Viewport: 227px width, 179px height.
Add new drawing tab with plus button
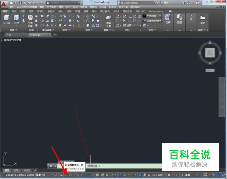pyautogui.click(x=55, y=35)
